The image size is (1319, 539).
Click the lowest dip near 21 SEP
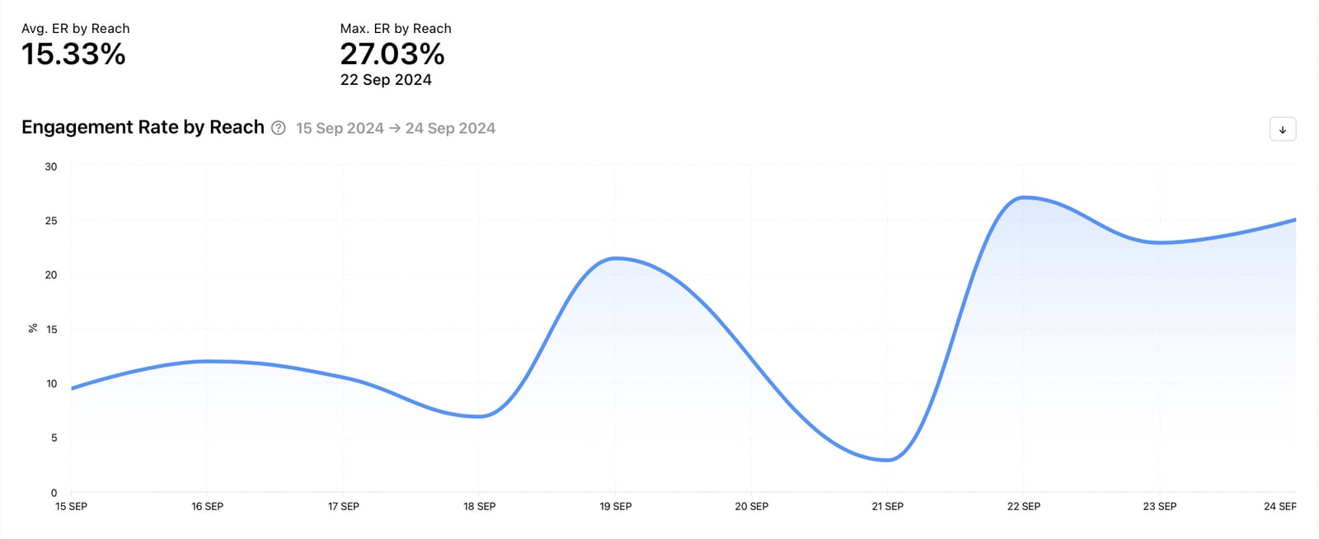(888, 459)
